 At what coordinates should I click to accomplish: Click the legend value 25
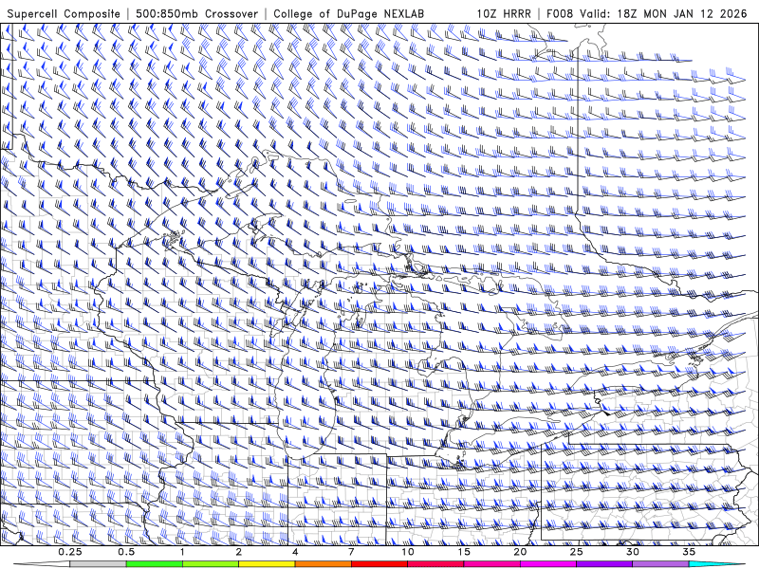click(577, 552)
